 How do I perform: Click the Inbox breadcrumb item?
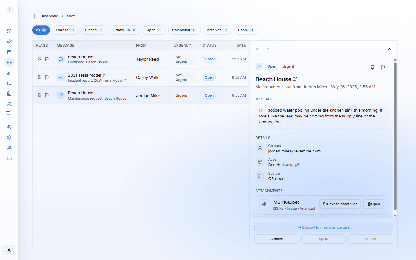[x=70, y=16]
